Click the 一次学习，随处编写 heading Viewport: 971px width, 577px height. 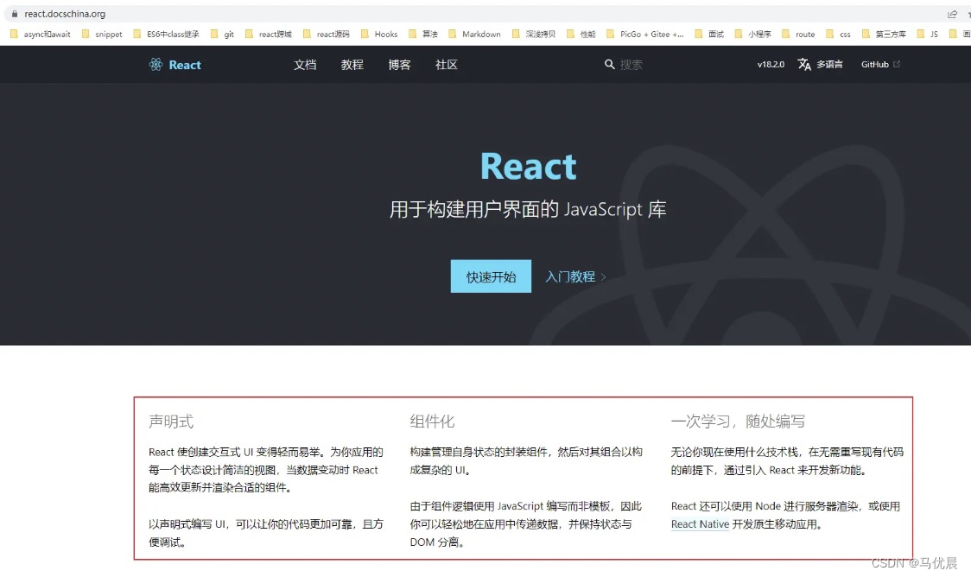coord(738,422)
